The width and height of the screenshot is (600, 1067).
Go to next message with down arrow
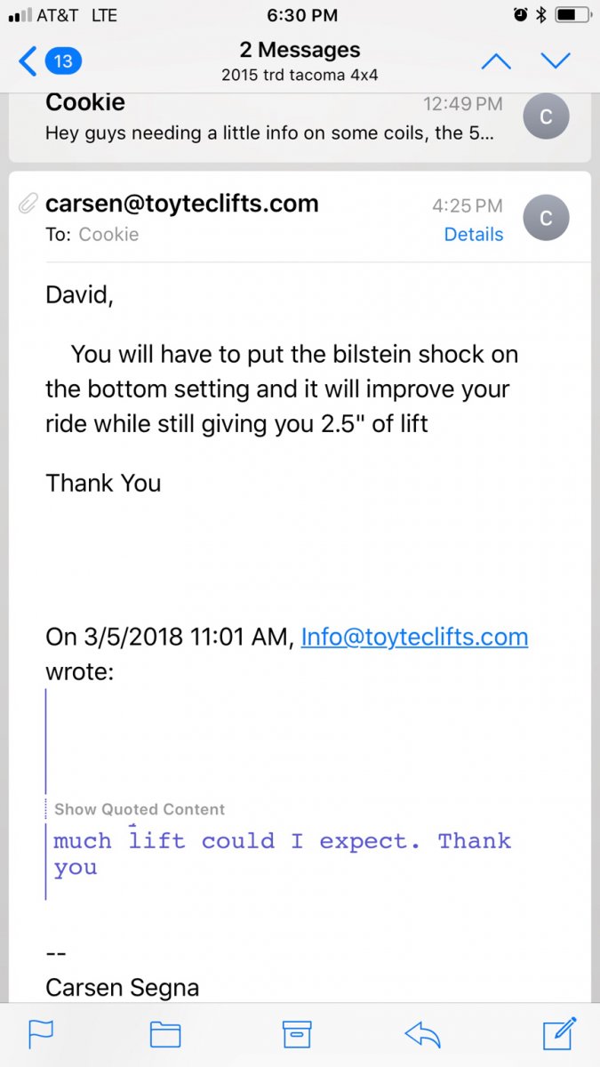(x=556, y=61)
